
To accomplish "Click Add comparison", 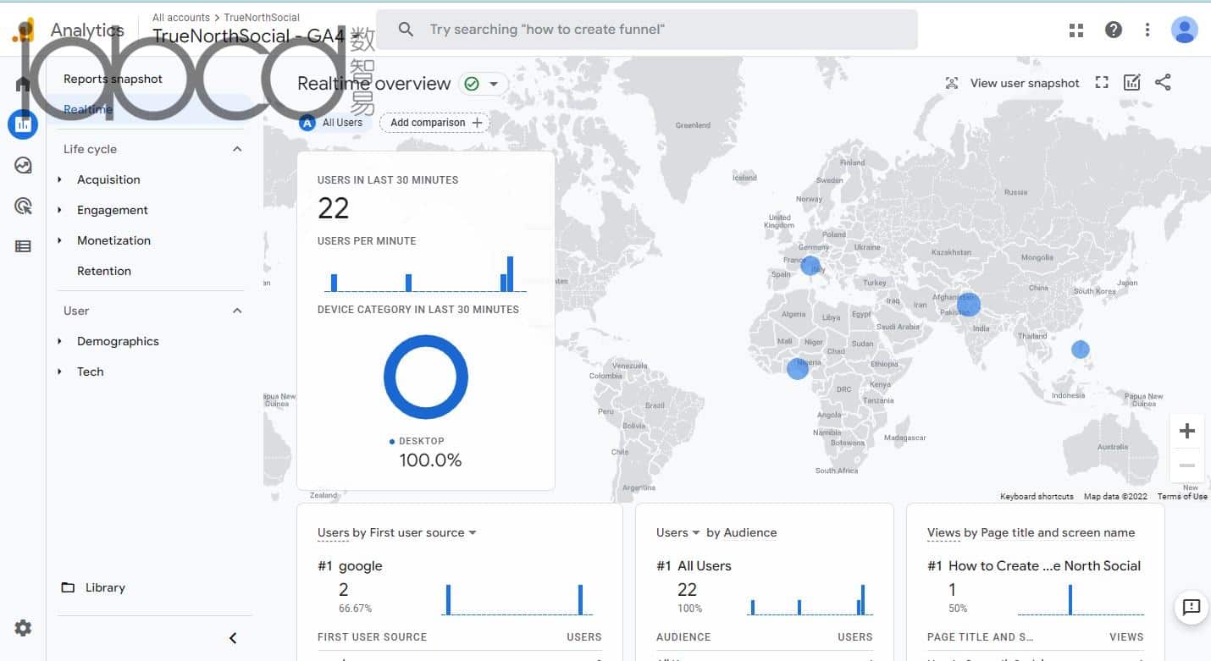I will pos(434,123).
